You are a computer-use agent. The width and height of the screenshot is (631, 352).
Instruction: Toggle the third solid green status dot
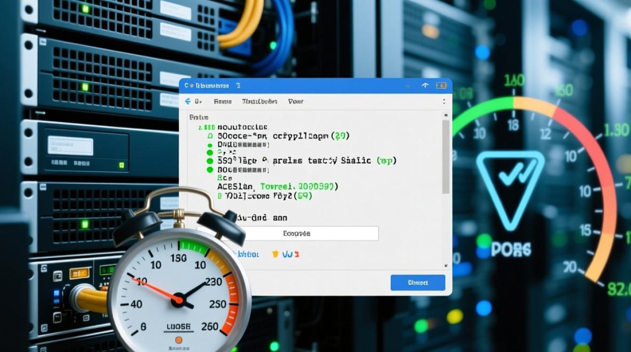209,161
